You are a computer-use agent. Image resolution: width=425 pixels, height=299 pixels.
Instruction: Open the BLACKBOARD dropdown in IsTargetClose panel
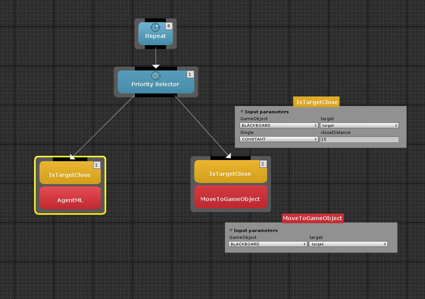279,126
